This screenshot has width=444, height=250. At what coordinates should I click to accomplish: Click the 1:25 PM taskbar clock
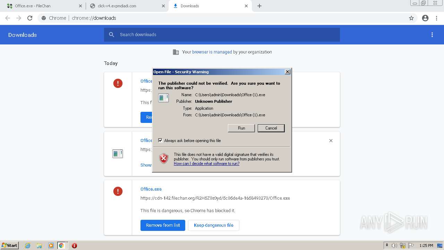click(x=426, y=245)
